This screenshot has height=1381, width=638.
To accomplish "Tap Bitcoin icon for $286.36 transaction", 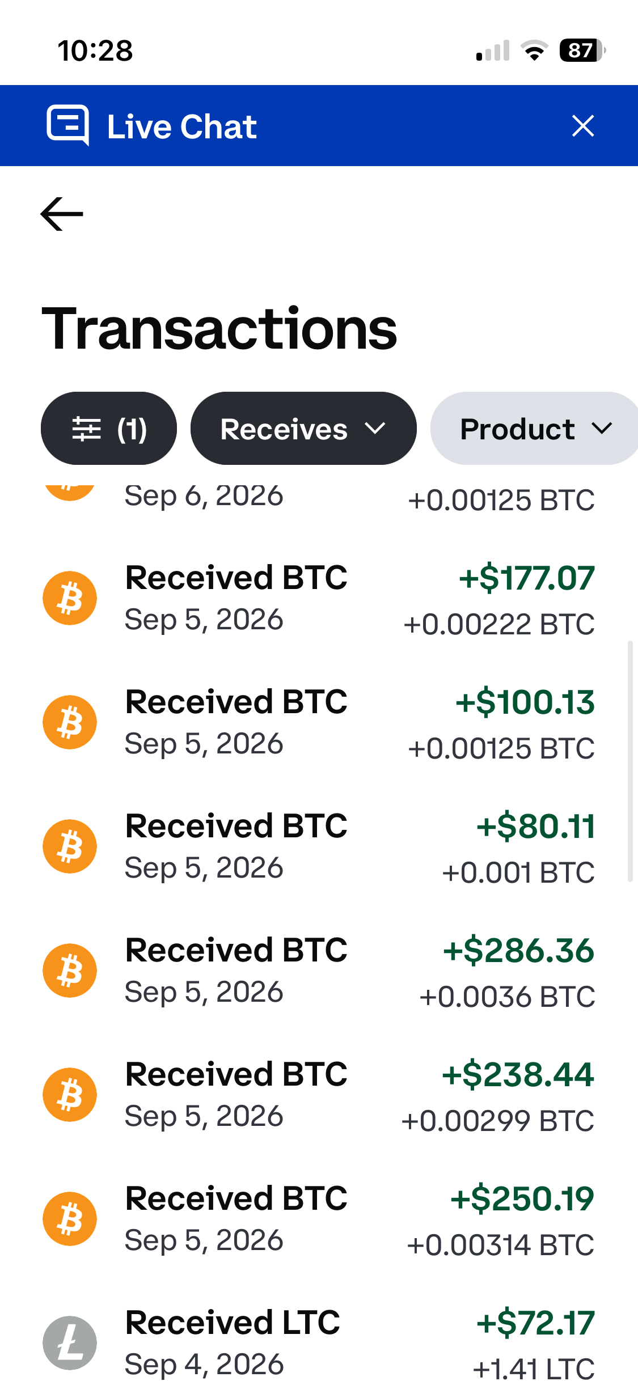I will click(70, 971).
